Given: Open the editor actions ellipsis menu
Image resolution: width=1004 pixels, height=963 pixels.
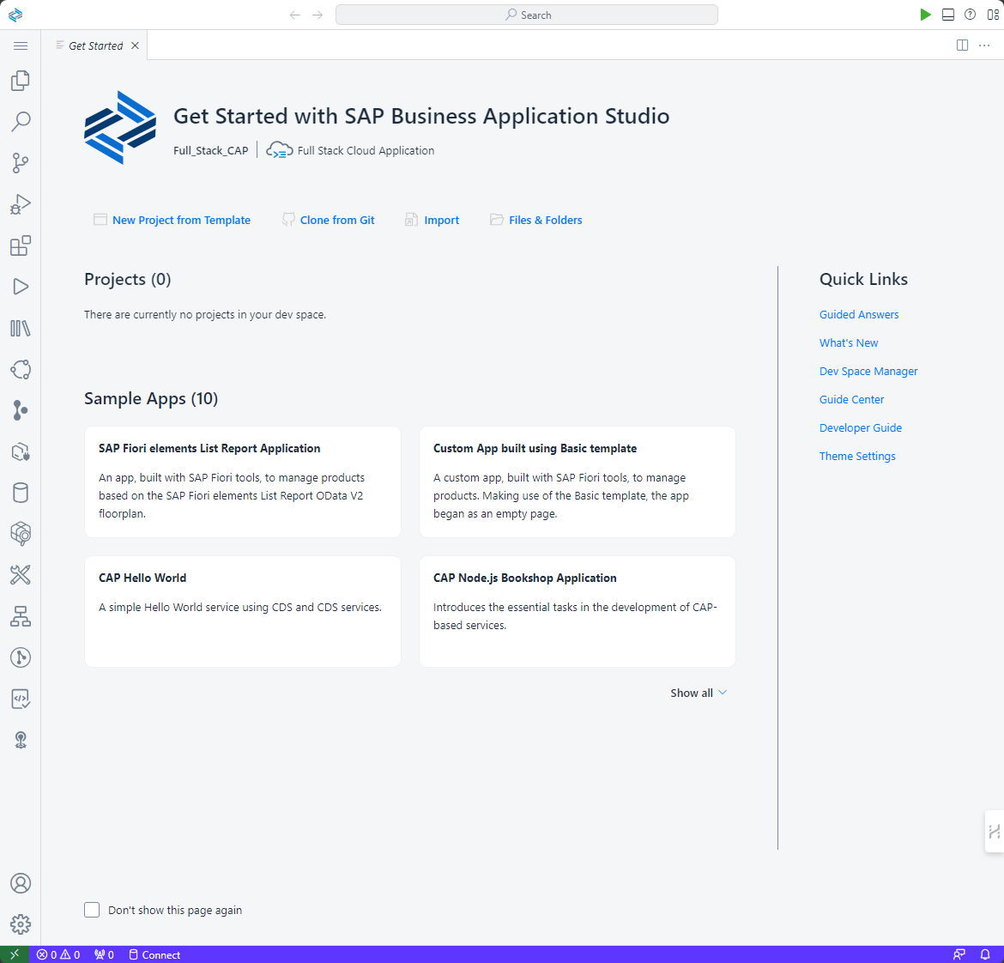Looking at the screenshot, I should click(x=983, y=45).
